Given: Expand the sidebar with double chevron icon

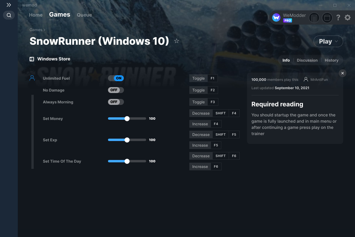Looking at the screenshot, I should tap(9, 5).
